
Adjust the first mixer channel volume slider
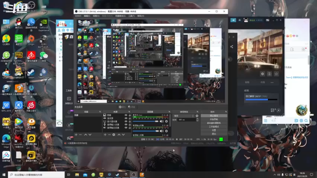point(145,121)
